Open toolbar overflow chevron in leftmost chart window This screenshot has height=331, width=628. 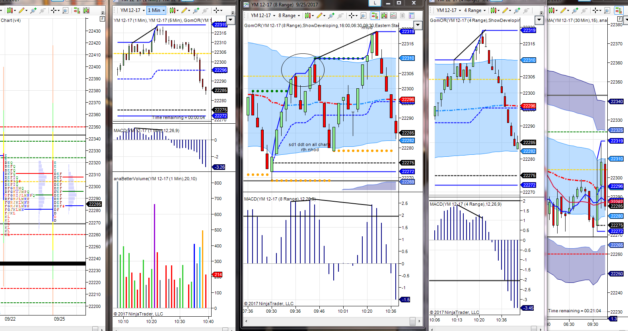(x=103, y=13)
